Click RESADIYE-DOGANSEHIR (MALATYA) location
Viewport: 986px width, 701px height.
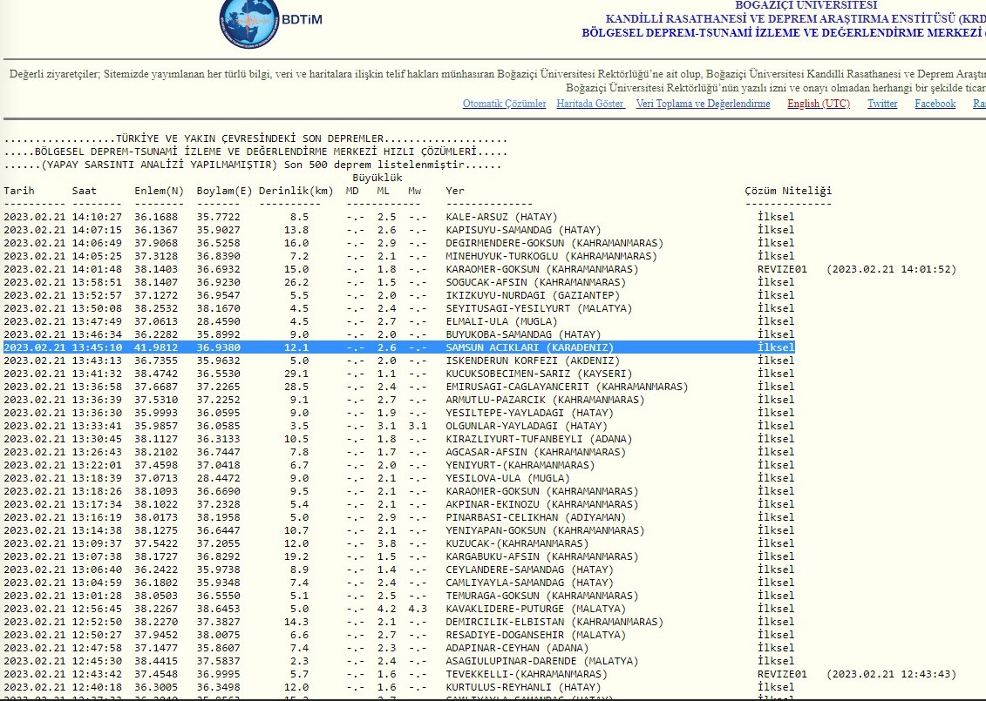pyautogui.click(x=536, y=635)
